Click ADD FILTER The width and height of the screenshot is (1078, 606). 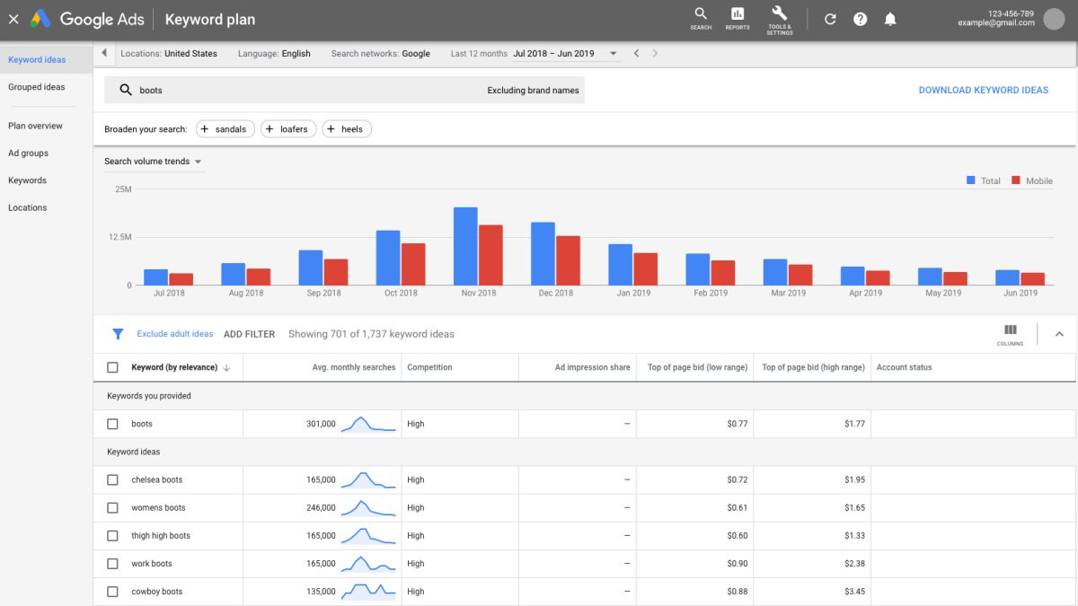pyautogui.click(x=249, y=334)
